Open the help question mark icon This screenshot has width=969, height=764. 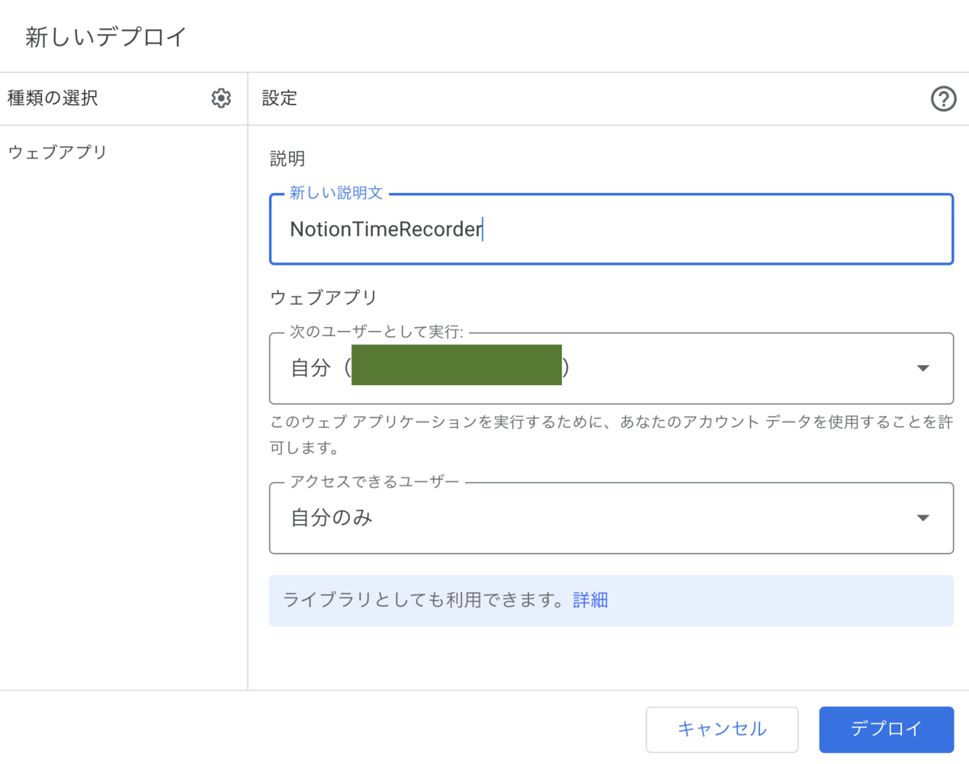pos(943,99)
